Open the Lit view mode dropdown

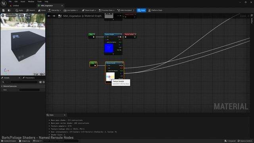click(x=21, y=15)
